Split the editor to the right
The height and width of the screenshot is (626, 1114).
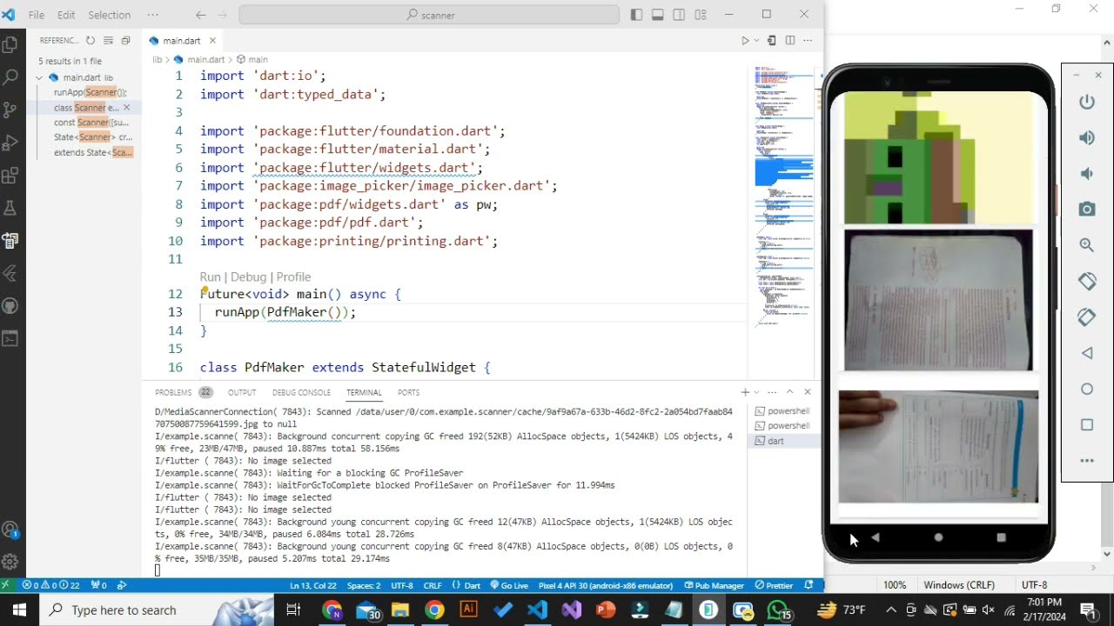coord(790,41)
